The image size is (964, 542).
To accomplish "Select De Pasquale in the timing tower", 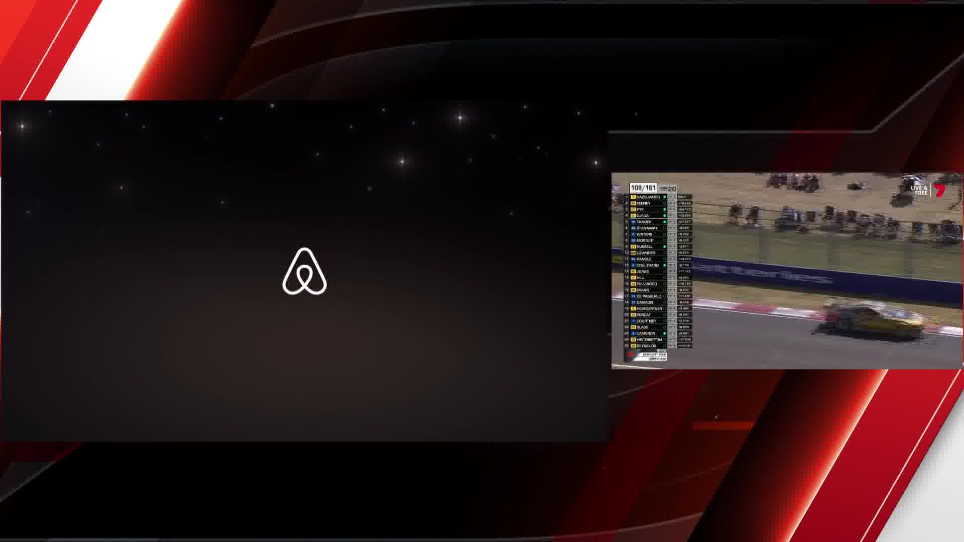I will pos(649,296).
